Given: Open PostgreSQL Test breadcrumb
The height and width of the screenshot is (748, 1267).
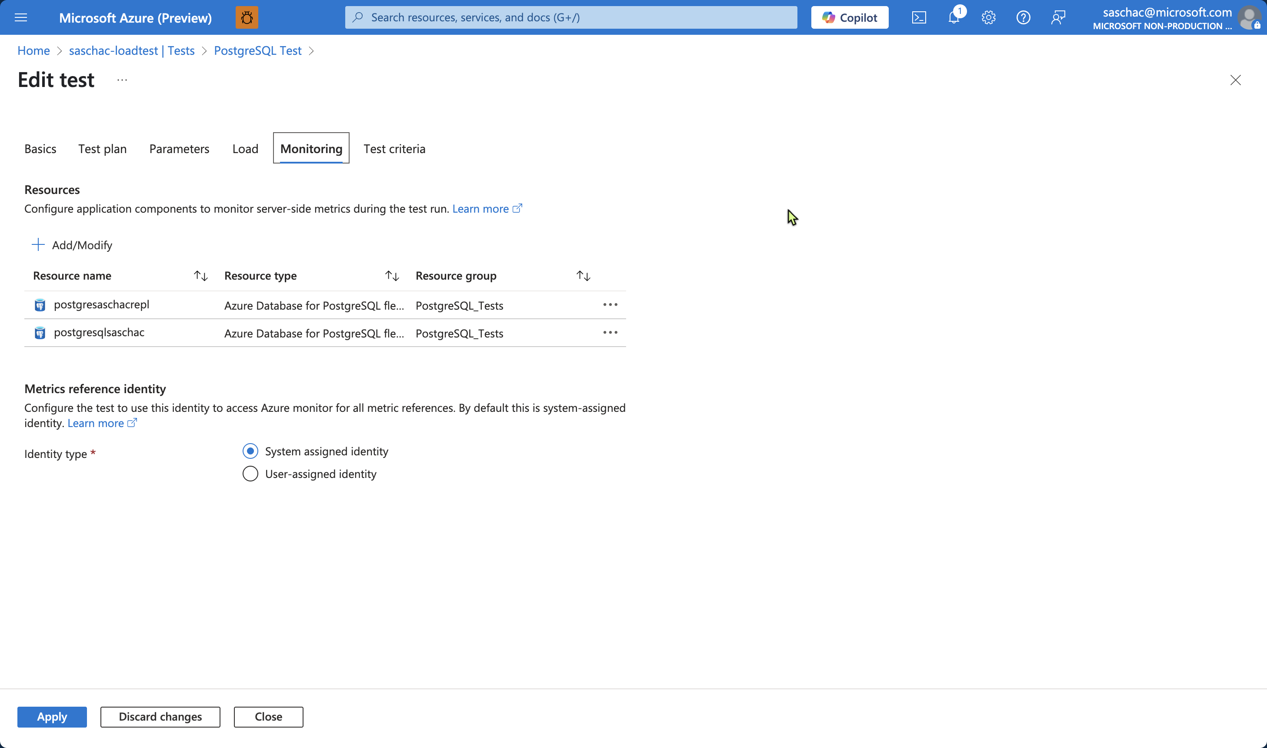Looking at the screenshot, I should tap(258, 51).
